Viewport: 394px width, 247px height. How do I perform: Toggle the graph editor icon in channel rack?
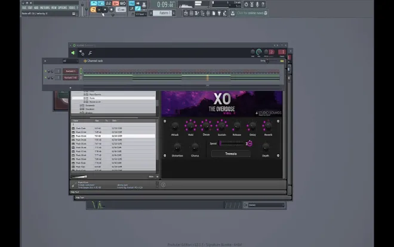282,61
